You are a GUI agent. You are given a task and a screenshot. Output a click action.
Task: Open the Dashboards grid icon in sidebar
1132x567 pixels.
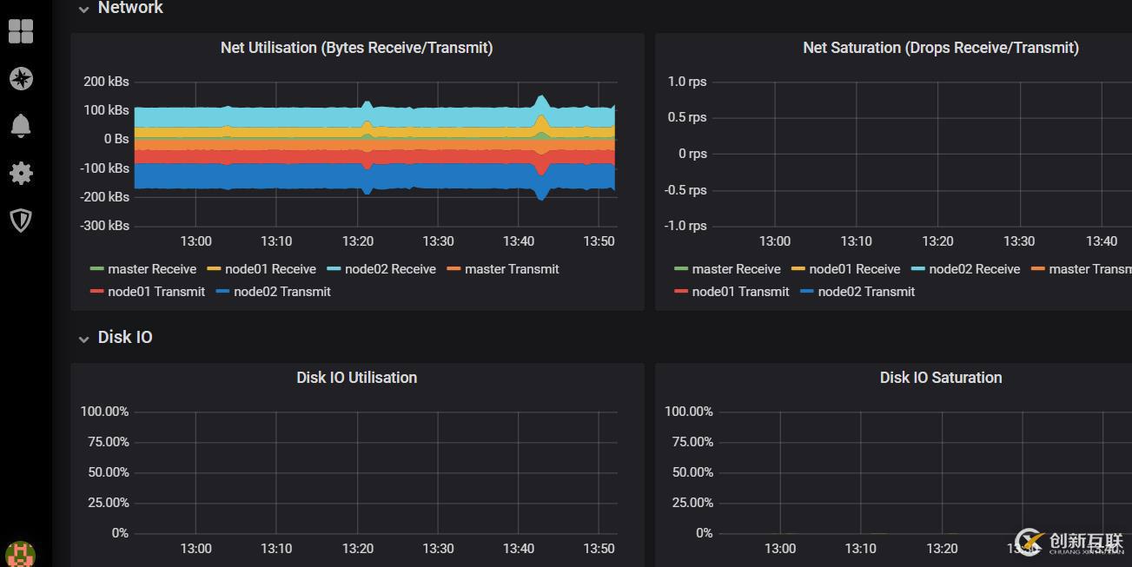pos(21,31)
